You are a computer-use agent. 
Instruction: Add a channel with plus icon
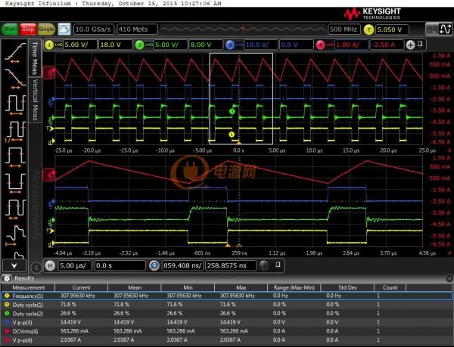point(410,45)
